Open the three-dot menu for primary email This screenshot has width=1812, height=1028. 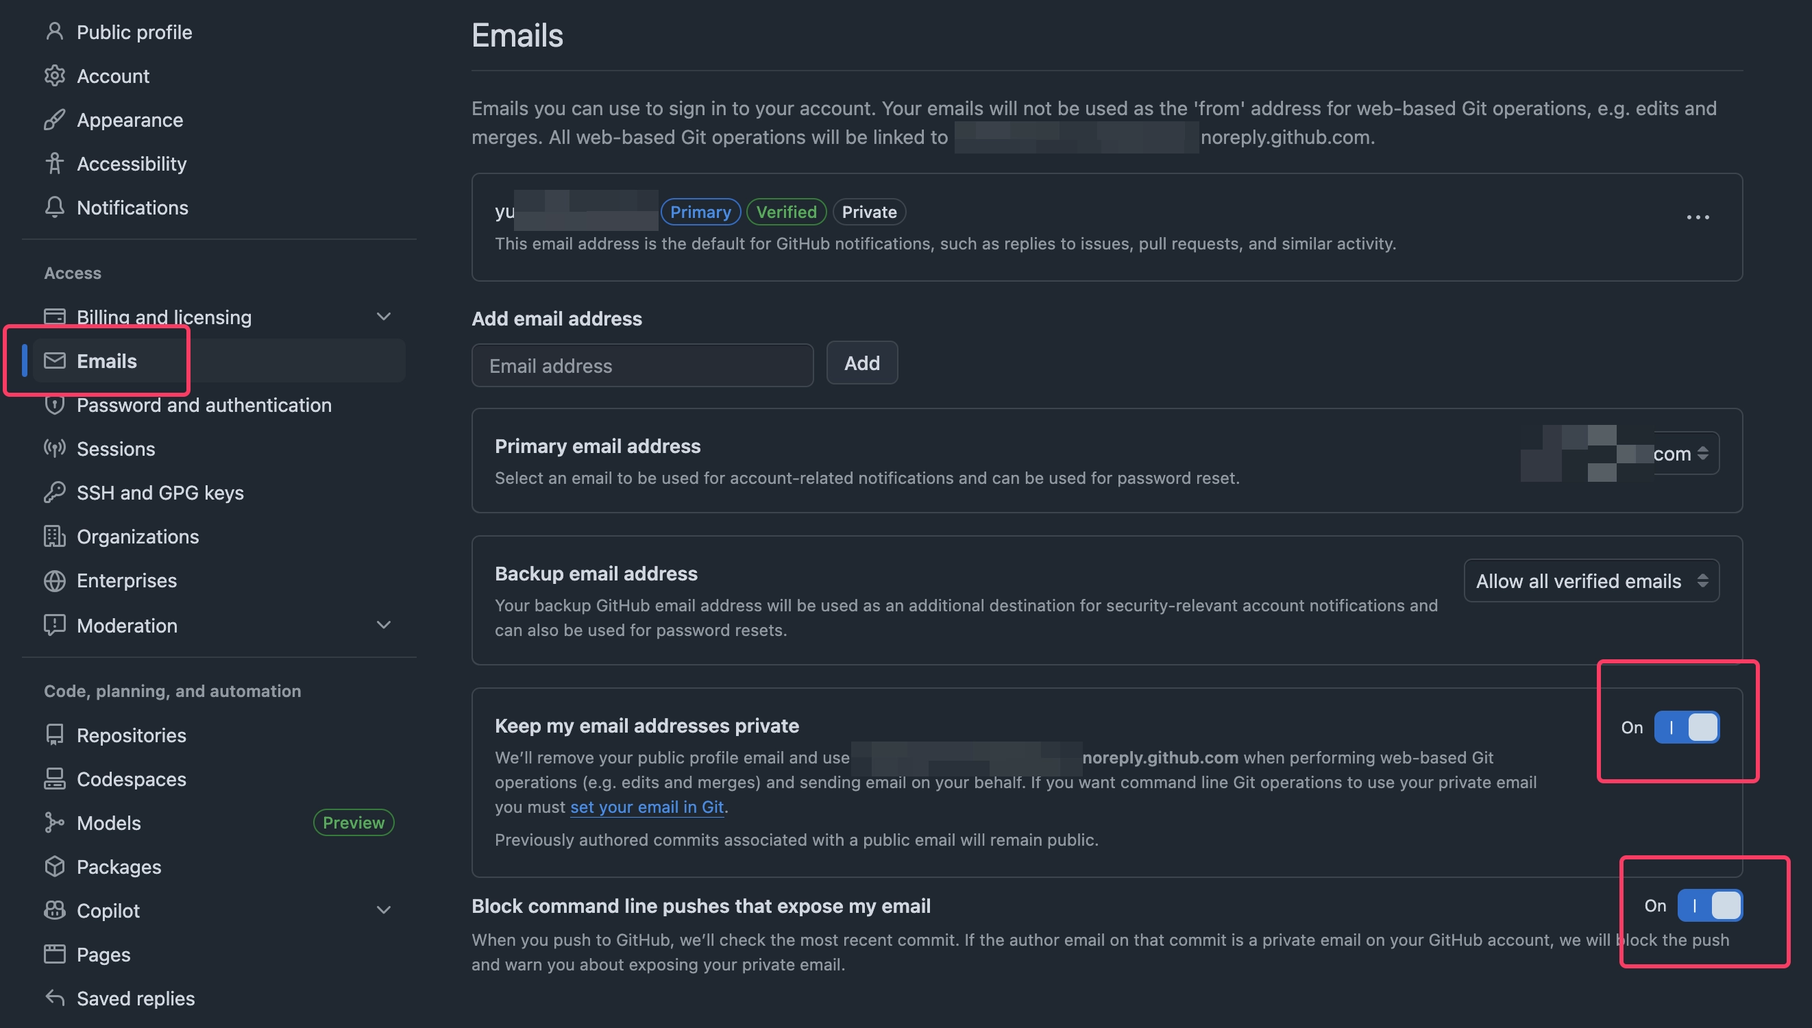(x=1698, y=217)
